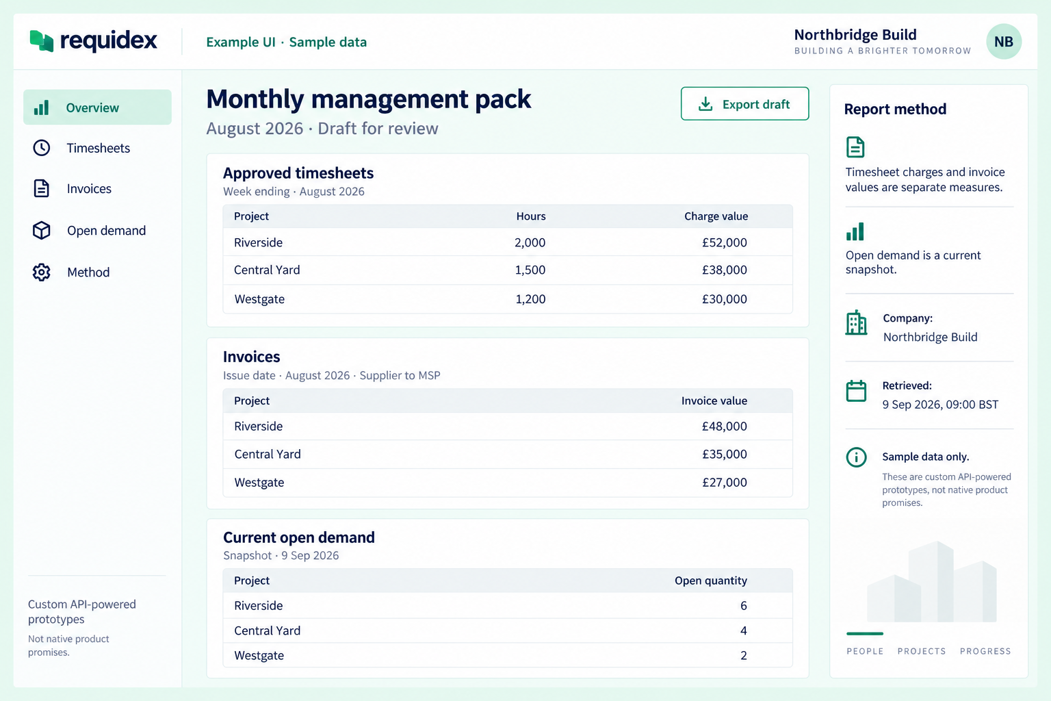
Task: Click August 2026 · Draft for review subtitle
Action: [322, 129]
